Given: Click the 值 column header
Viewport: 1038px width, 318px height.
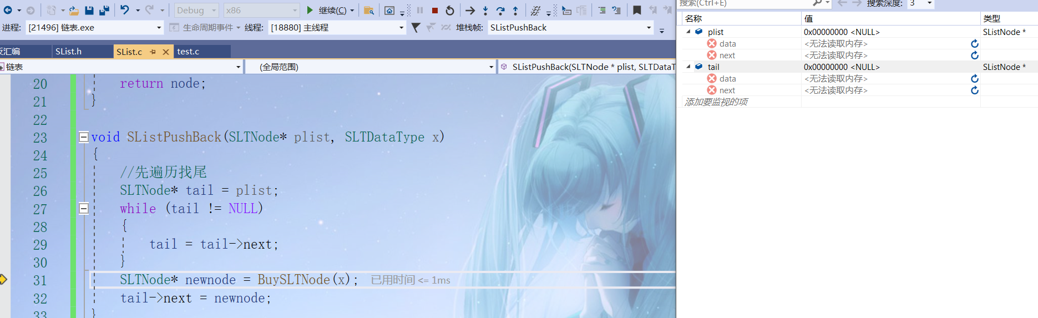Looking at the screenshot, I should [x=891, y=18].
